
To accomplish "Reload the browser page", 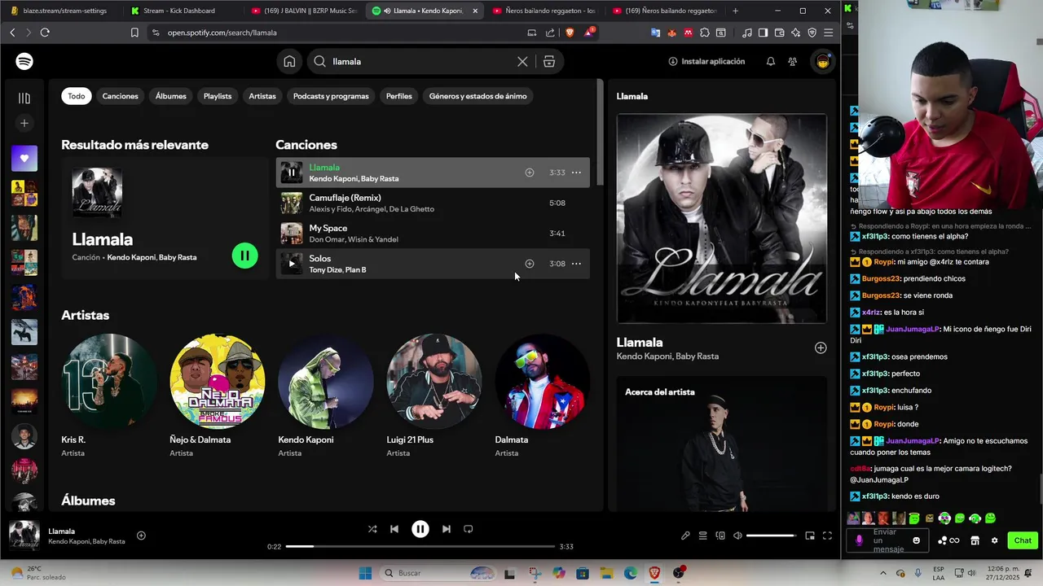I will pos(45,33).
